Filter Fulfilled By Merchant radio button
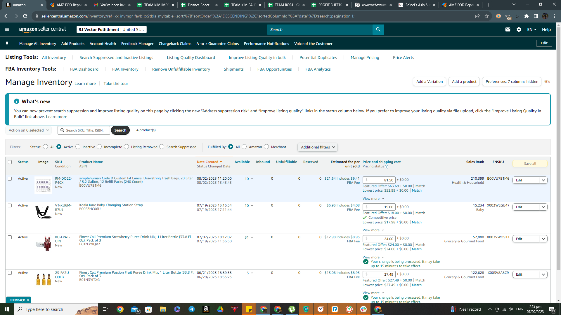Image resolution: width=561 pixels, height=315 pixels. pyautogui.click(x=266, y=147)
